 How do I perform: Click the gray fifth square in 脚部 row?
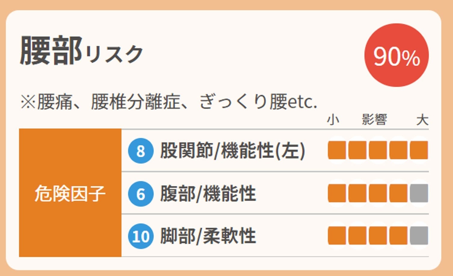click(x=419, y=236)
